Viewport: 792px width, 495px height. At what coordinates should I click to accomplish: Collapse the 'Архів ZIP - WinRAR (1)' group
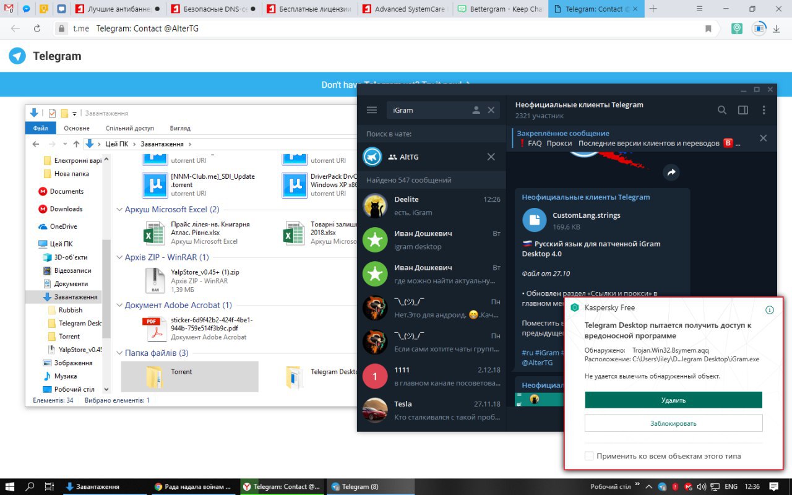tap(119, 257)
